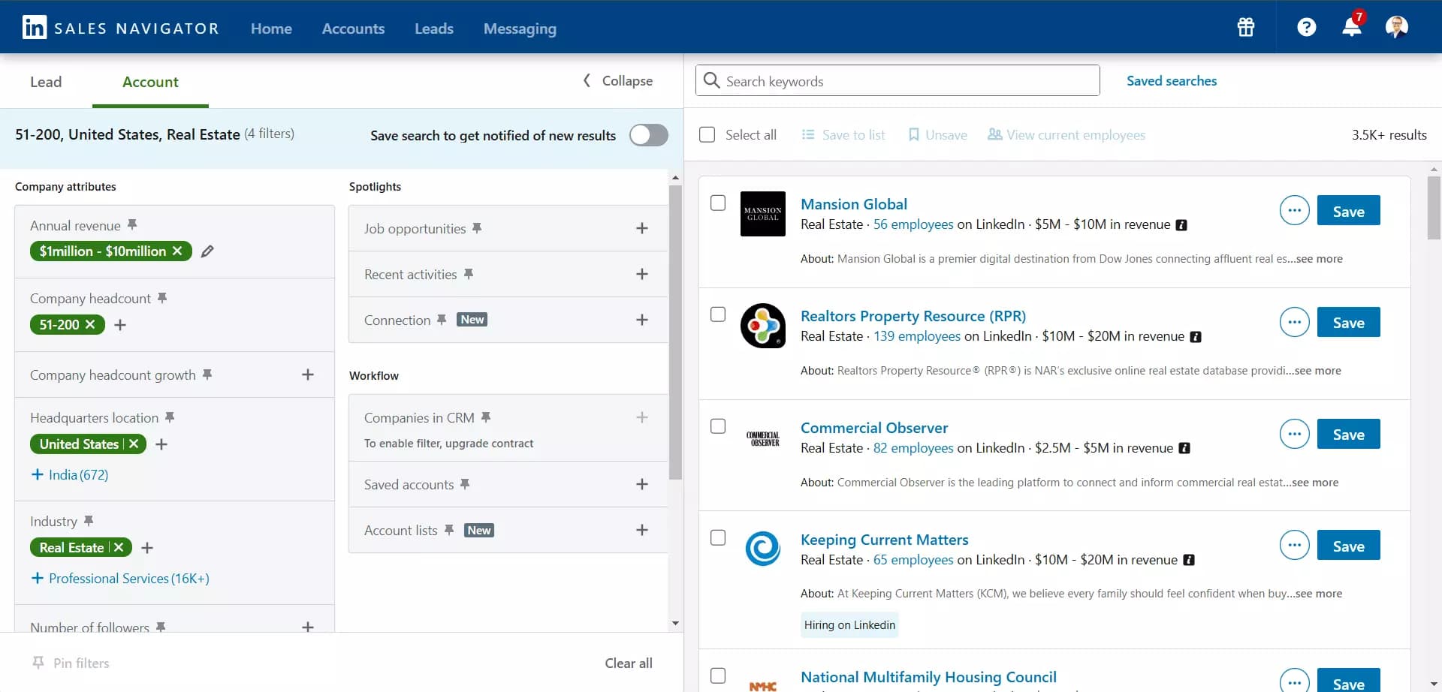Pin the Recent activities filter
The height and width of the screenshot is (692, 1442).
(469, 273)
